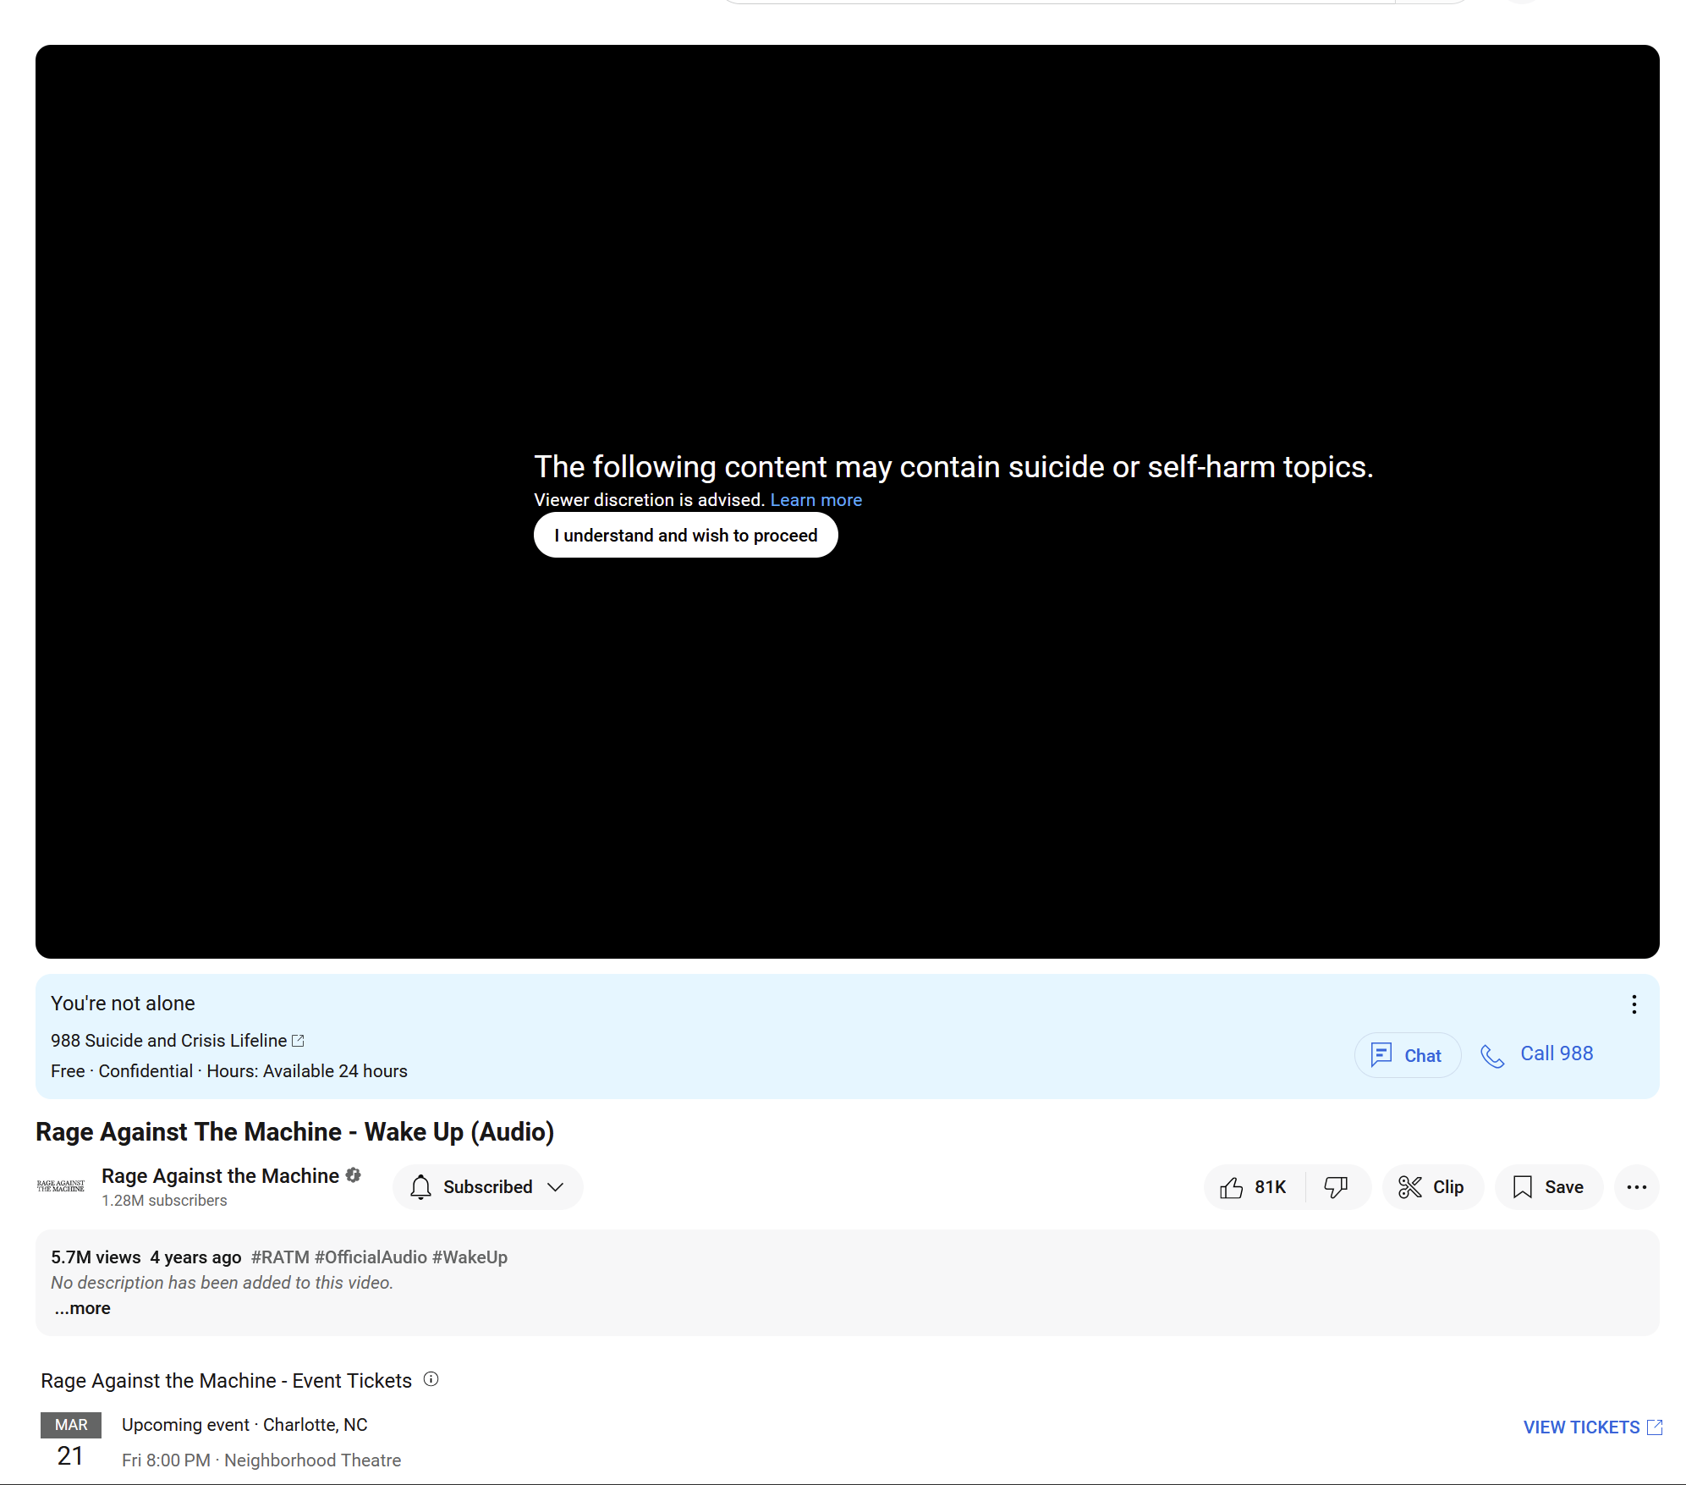Click the Event Tickets info icon
The height and width of the screenshot is (1485, 1686).
click(431, 1379)
